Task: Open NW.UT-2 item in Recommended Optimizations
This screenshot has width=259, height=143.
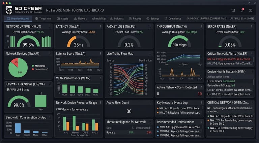Action: pyautogui.click(x=179, y=132)
